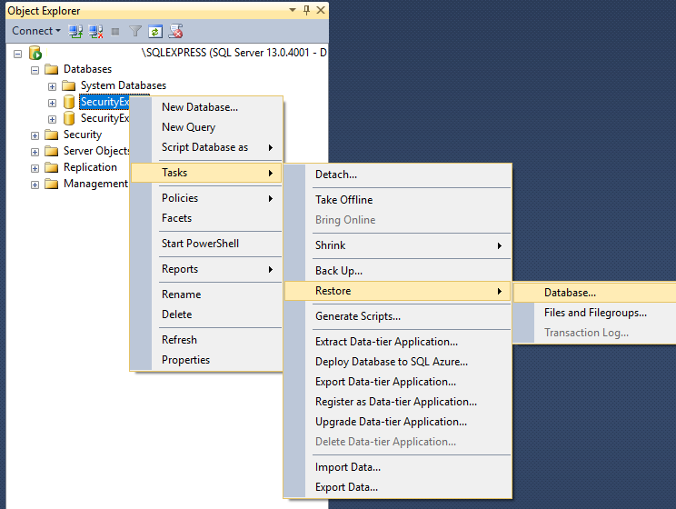The height and width of the screenshot is (509, 676).
Task: Select Deploy Database to SQL Azure...
Action: click(397, 362)
